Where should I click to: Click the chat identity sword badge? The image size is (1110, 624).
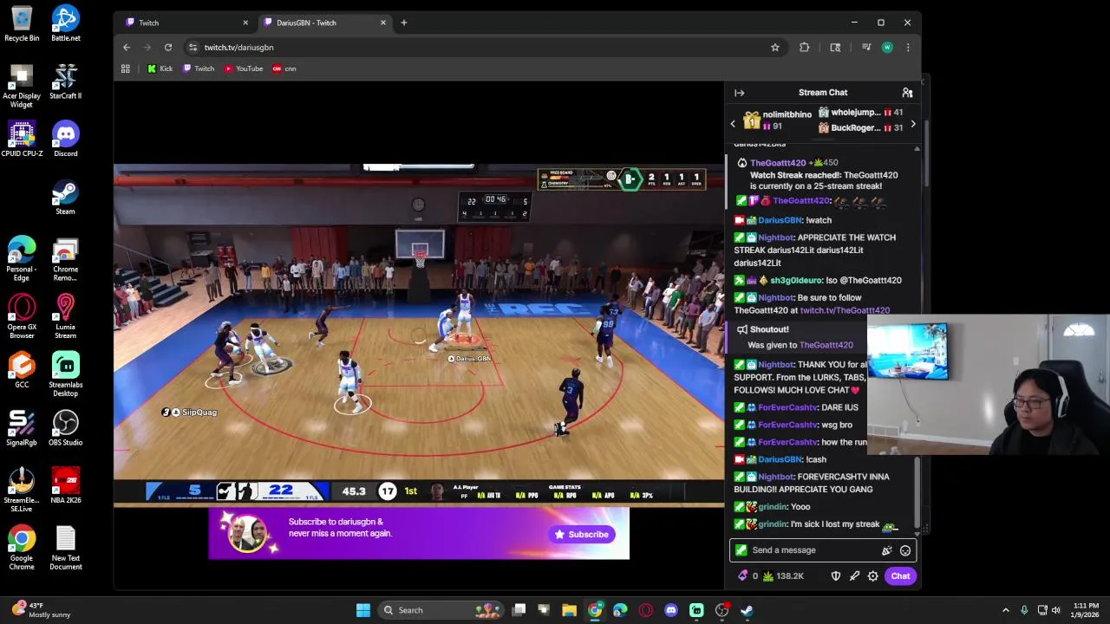point(741,550)
